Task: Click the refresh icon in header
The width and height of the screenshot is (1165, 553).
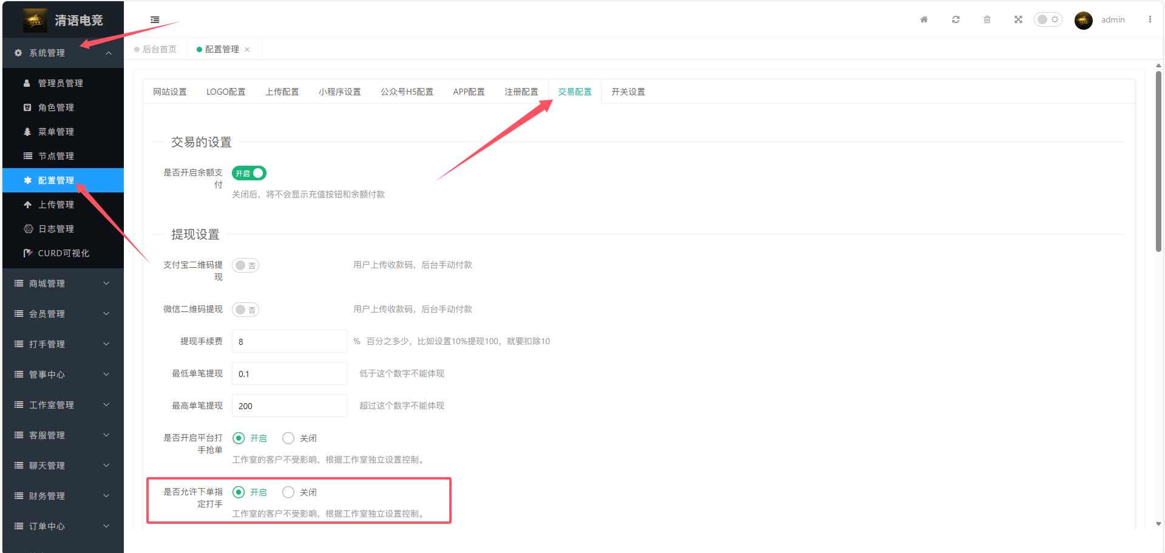Action: [x=956, y=19]
